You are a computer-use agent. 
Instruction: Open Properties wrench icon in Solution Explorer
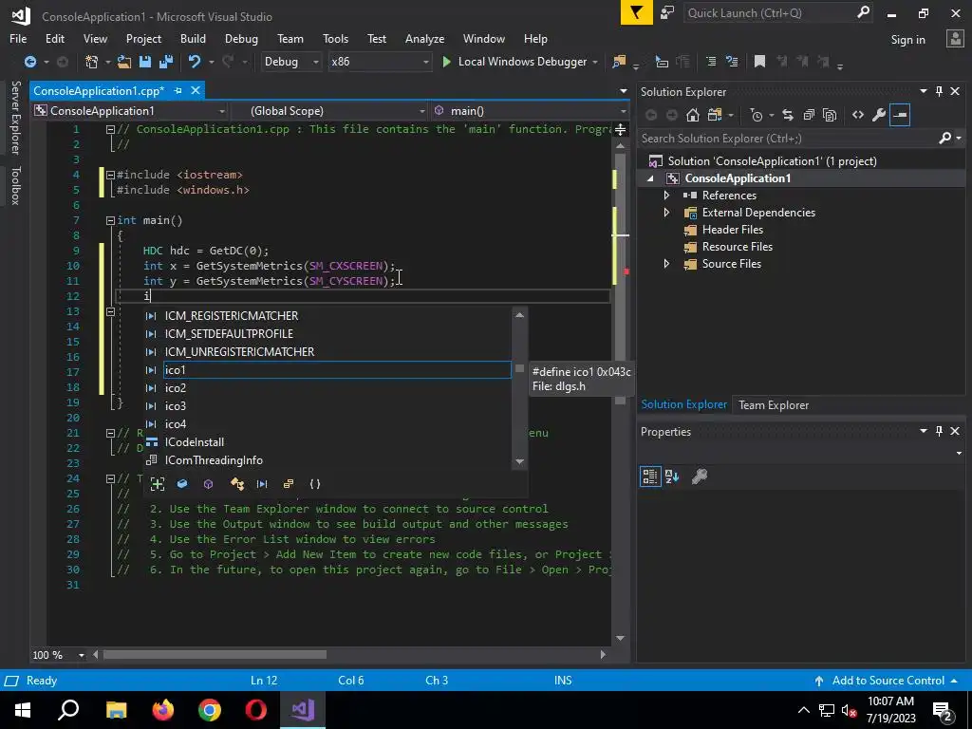(x=879, y=115)
